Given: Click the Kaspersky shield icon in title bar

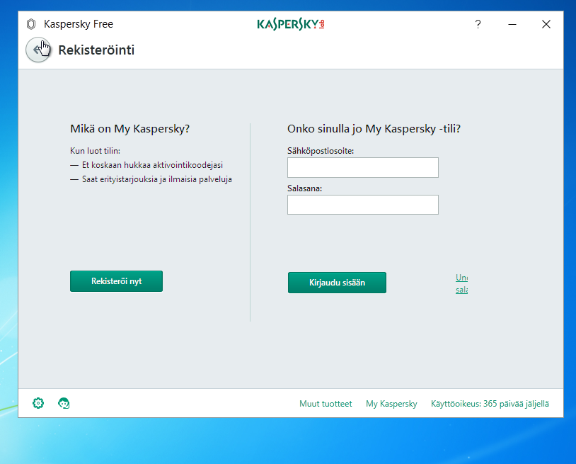Looking at the screenshot, I should coord(31,24).
